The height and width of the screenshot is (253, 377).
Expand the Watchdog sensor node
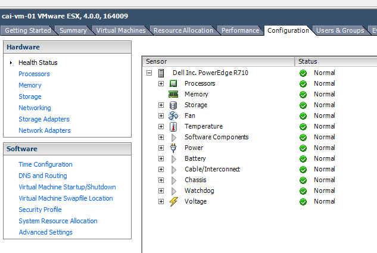click(x=161, y=190)
